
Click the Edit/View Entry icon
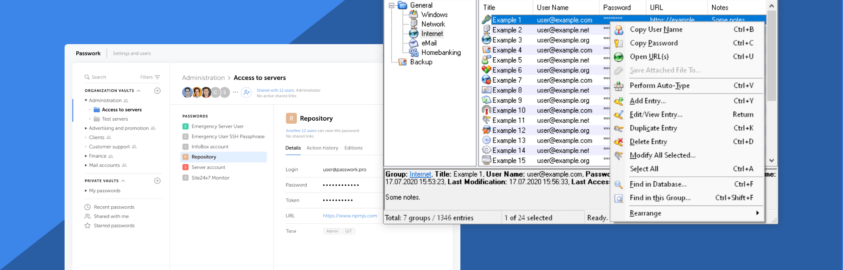coord(619,115)
